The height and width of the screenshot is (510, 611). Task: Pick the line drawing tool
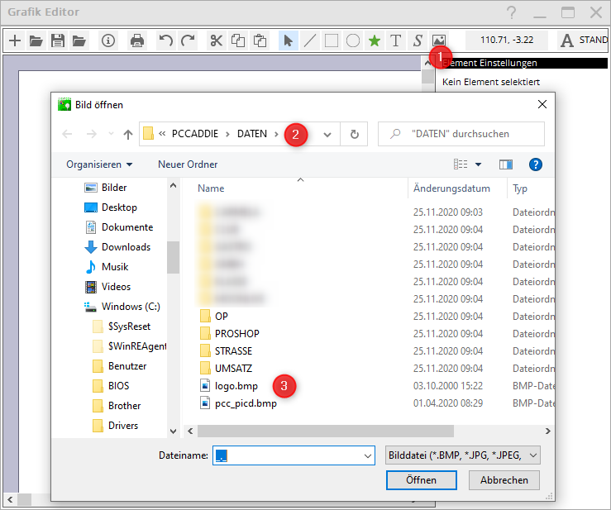(309, 41)
